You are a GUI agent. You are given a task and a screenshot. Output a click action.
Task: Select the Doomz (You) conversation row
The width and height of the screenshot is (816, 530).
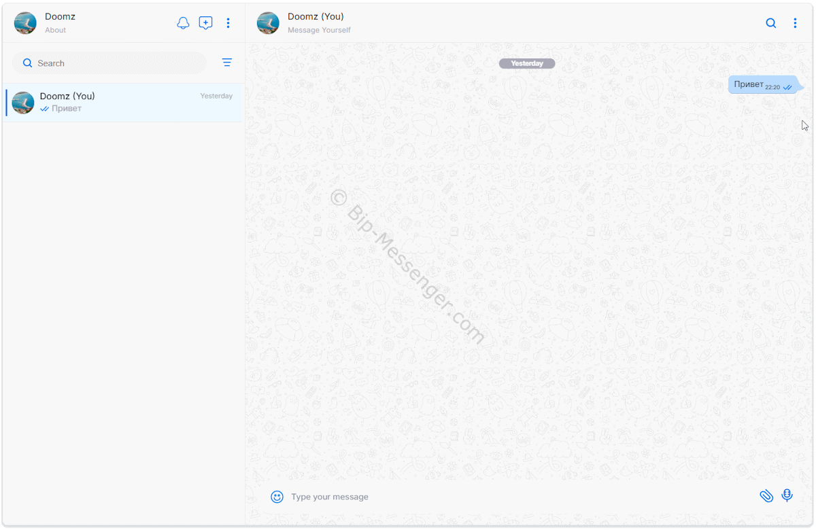pyautogui.click(x=122, y=103)
